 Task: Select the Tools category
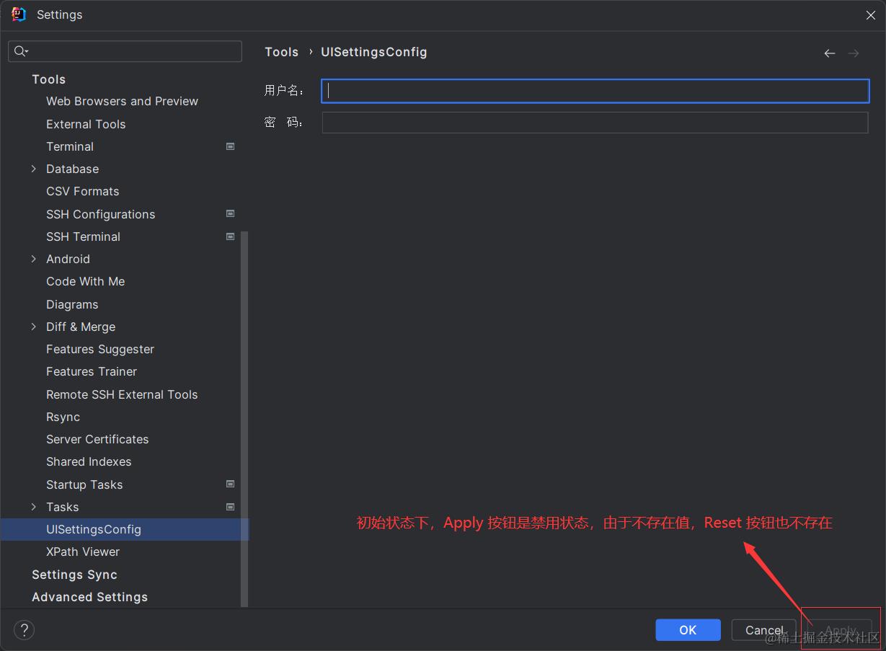coord(48,79)
